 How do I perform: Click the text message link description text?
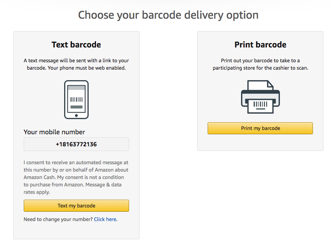click(76, 64)
